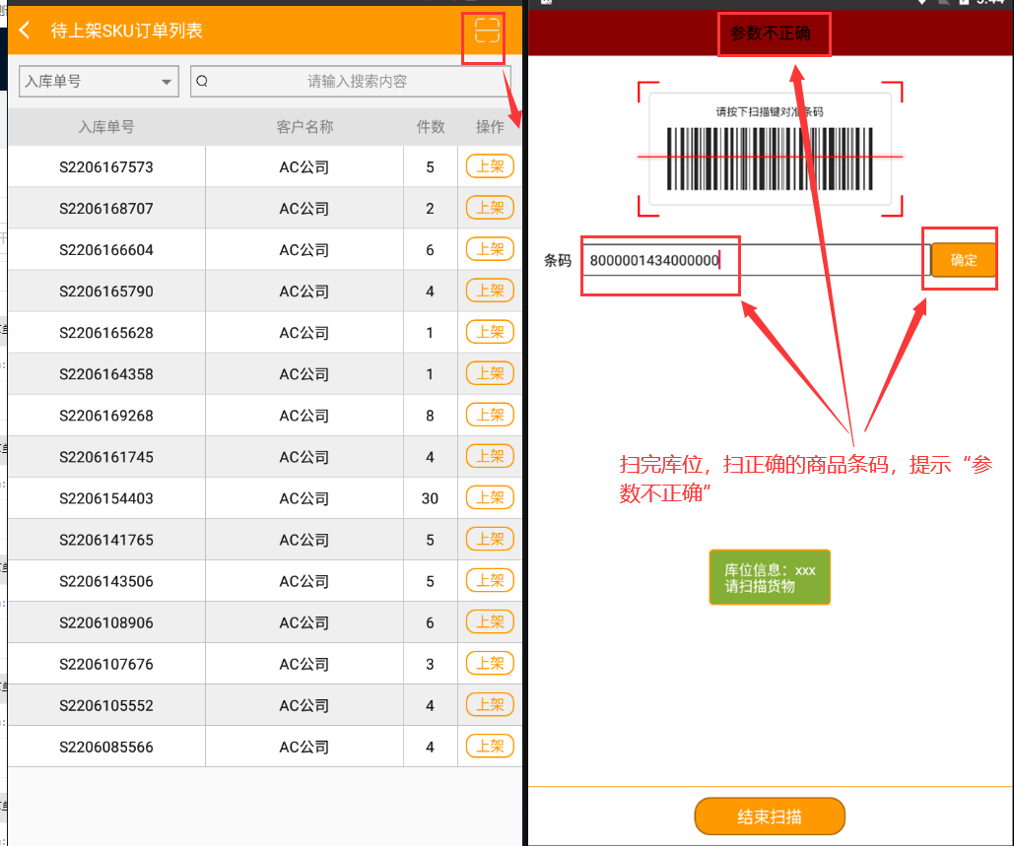Click the 入库单号 column header
Viewport: 1014px width, 846px height.
click(x=106, y=127)
